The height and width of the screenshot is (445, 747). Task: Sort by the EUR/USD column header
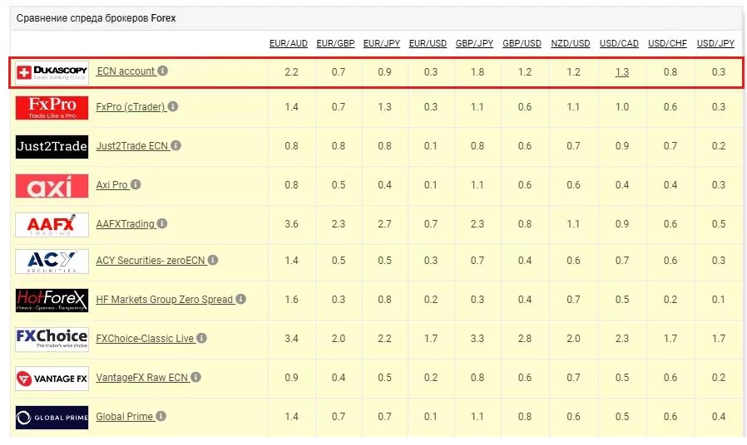tap(428, 43)
